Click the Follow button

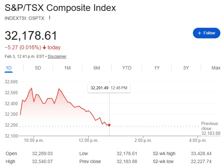coord(206,33)
